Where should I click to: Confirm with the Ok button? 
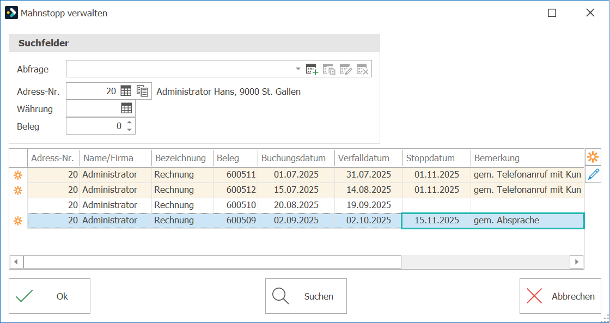click(x=50, y=296)
